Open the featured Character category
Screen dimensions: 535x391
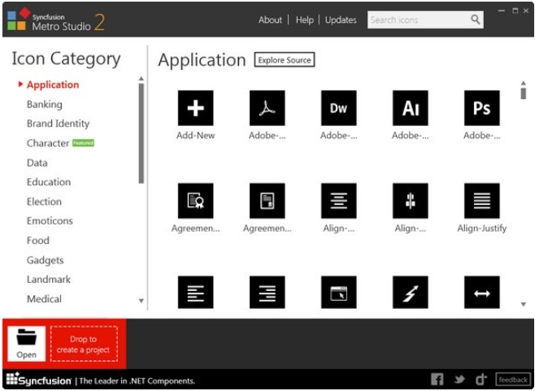coord(48,143)
